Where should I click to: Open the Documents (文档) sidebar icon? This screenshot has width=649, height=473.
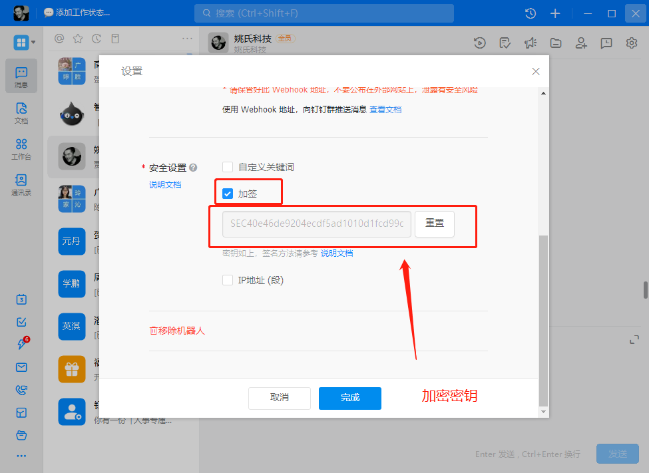tap(21, 113)
